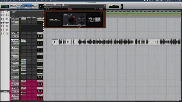Click the Wi-Fi status icon
This screenshot has width=182, height=102.
click(157, 1)
